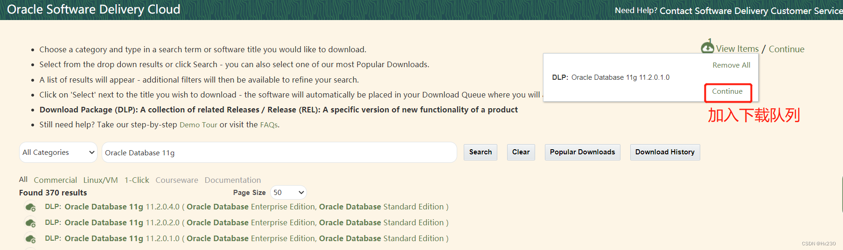The image size is (843, 250).
Task: Open the FAQs link
Action: point(269,125)
